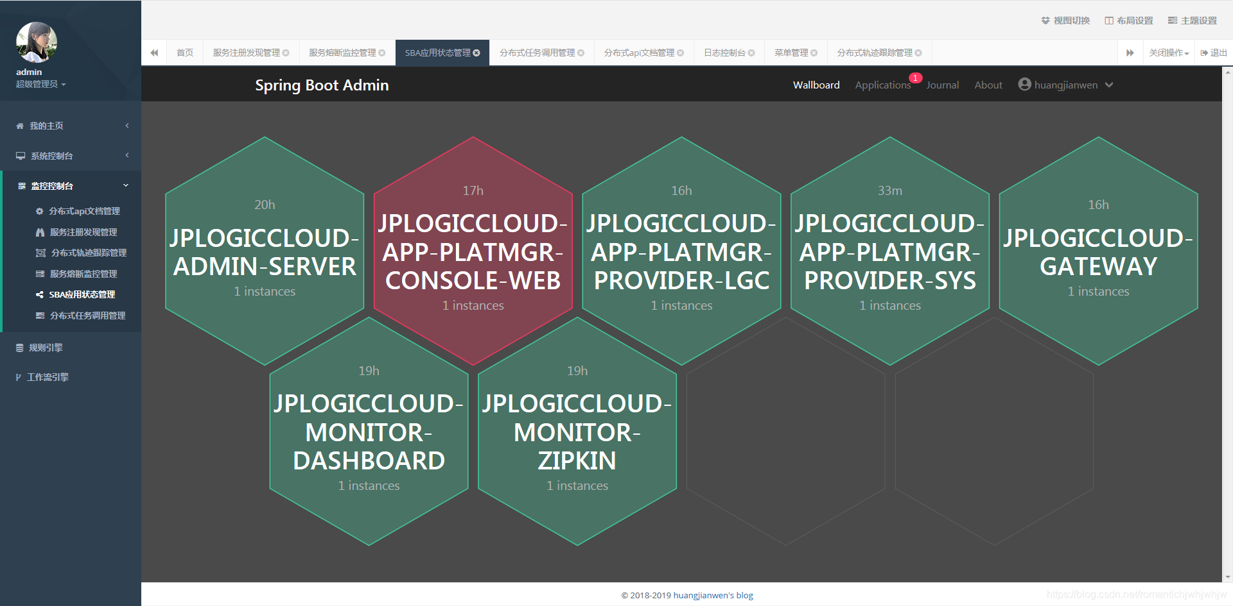1233x606 pixels.
Task: Select the Wallboard nav item
Action: (816, 85)
